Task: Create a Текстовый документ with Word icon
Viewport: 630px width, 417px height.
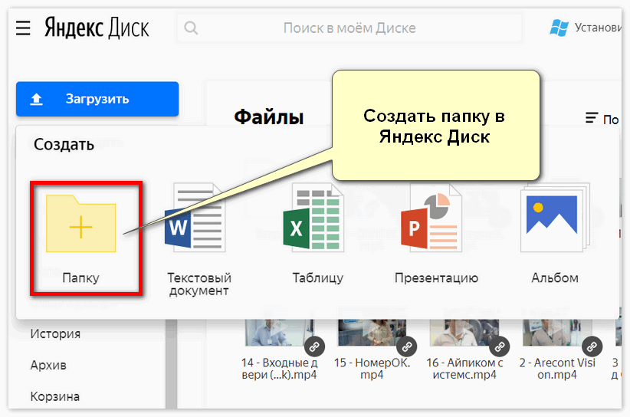Action: pos(195,218)
